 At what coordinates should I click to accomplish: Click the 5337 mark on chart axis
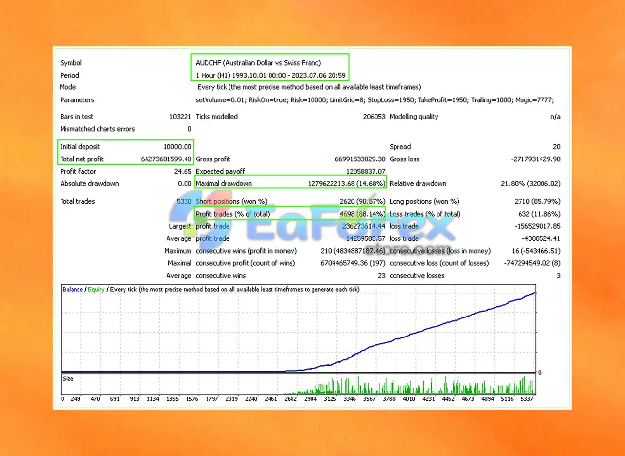[528, 399]
